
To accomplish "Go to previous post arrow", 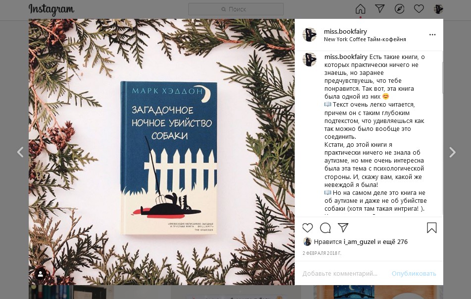I will (20, 152).
